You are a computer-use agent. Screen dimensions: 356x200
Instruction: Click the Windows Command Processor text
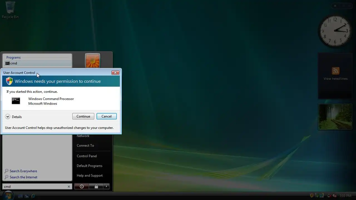[51, 99]
